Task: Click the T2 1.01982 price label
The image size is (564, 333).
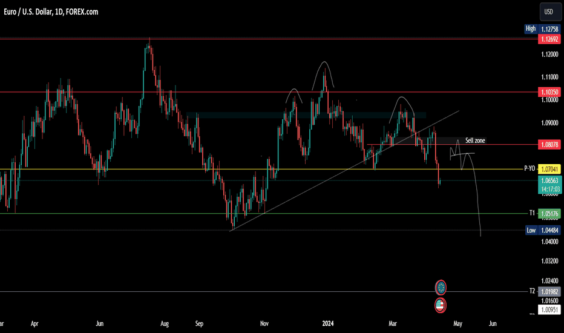Action: coord(545,291)
